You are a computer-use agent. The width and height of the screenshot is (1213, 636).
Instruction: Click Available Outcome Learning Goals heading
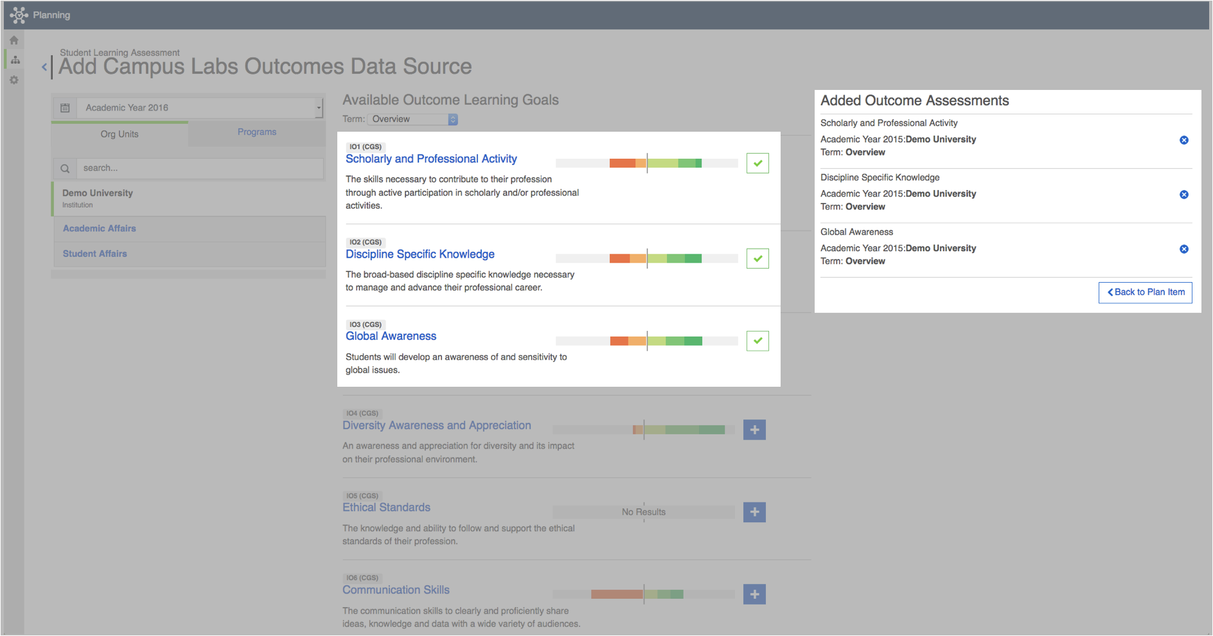[x=450, y=100]
